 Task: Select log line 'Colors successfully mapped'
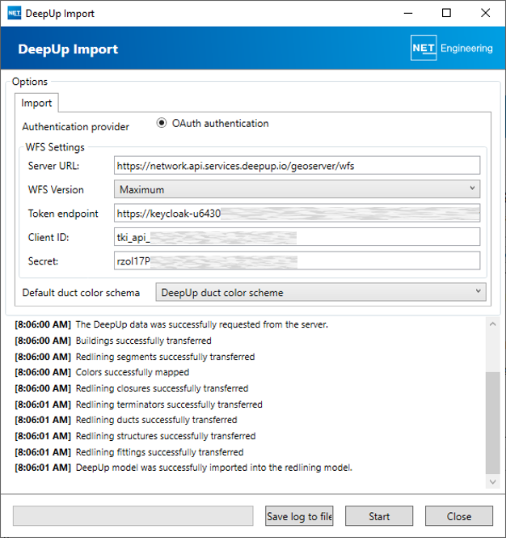point(102,372)
